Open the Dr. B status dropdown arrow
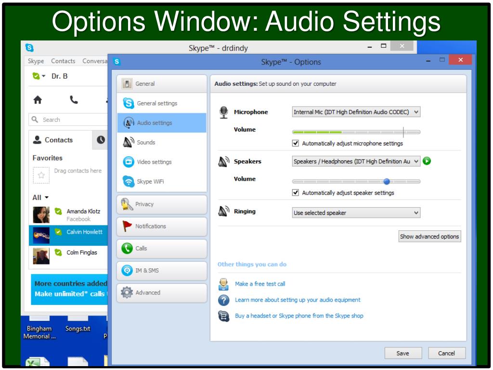493x370 pixels. 43,76
